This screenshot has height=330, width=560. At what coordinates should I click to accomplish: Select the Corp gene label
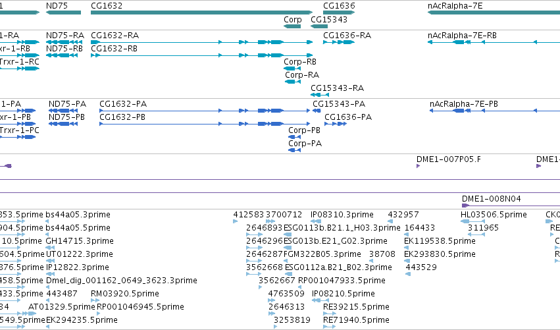(x=292, y=20)
